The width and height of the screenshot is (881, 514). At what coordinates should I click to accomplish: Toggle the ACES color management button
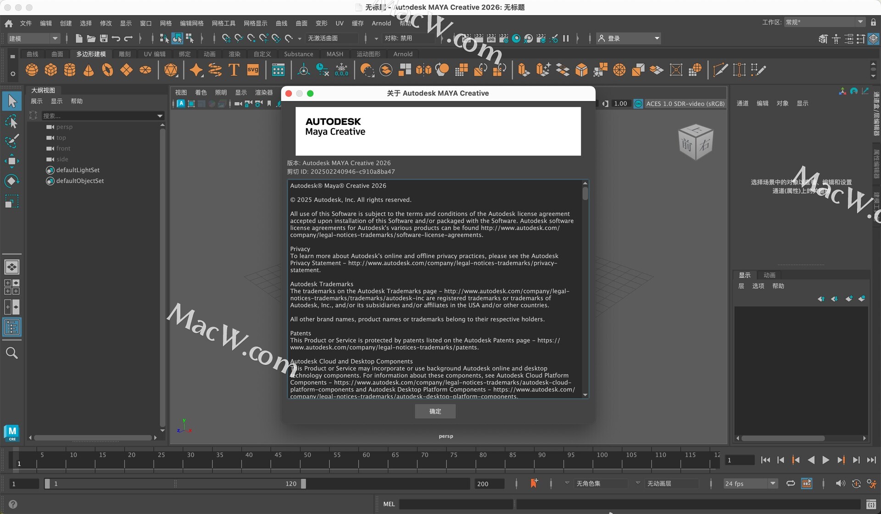pos(638,104)
